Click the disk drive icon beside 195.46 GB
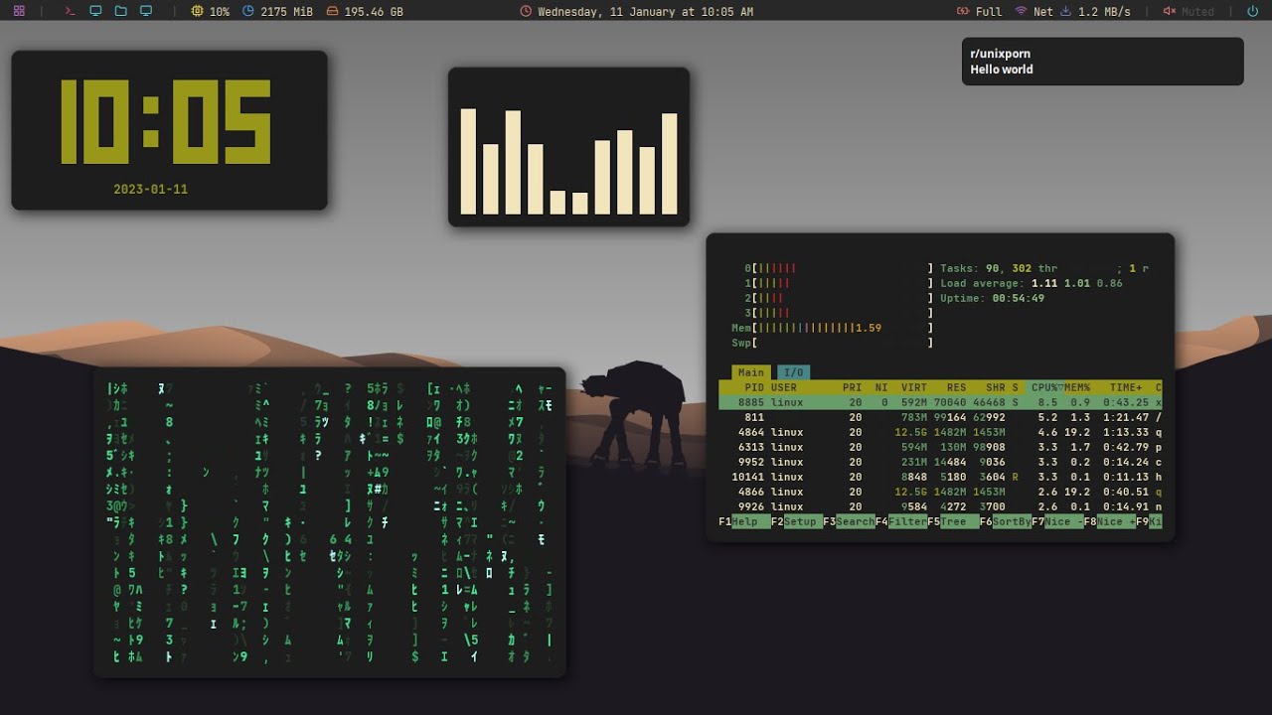The height and width of the screenshot is (715, 1272). point(331,12)
